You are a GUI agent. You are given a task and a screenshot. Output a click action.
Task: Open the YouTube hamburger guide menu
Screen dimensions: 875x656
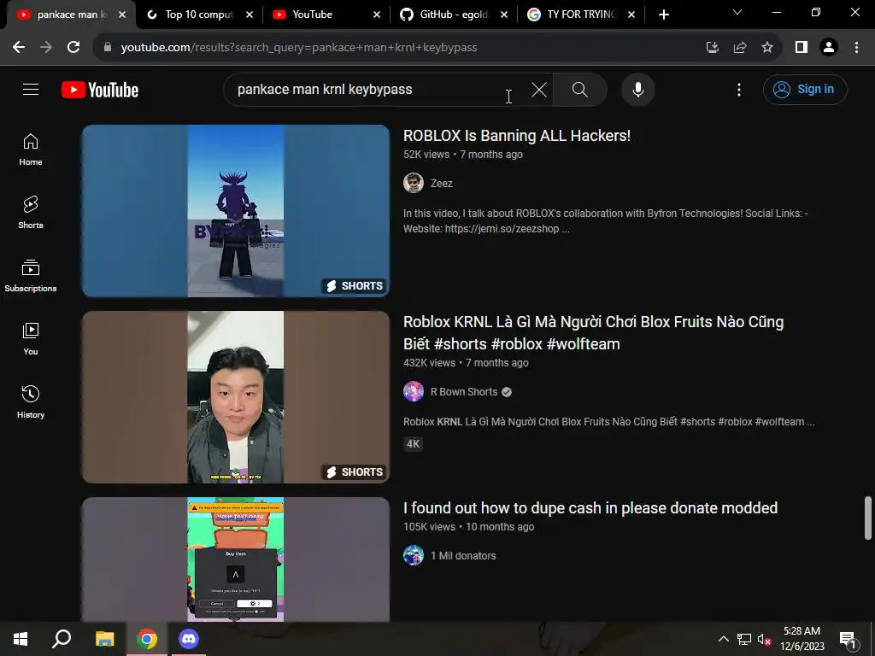[31, 89]
